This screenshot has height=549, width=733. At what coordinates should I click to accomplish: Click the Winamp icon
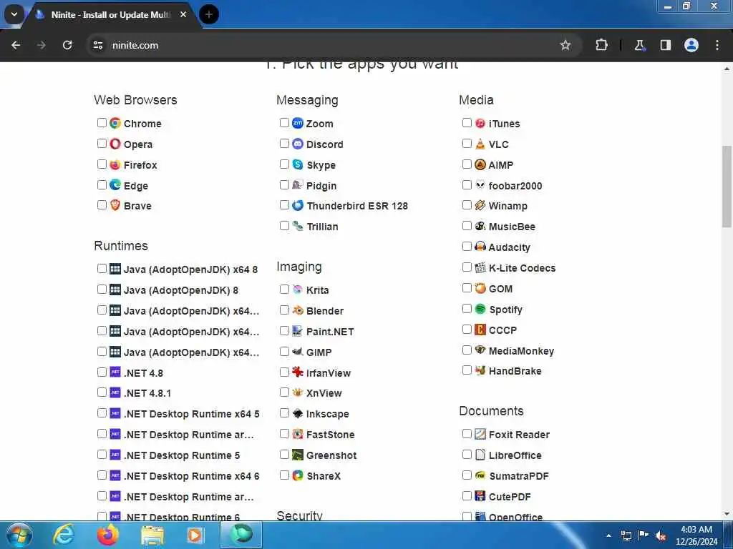[480, 205]
